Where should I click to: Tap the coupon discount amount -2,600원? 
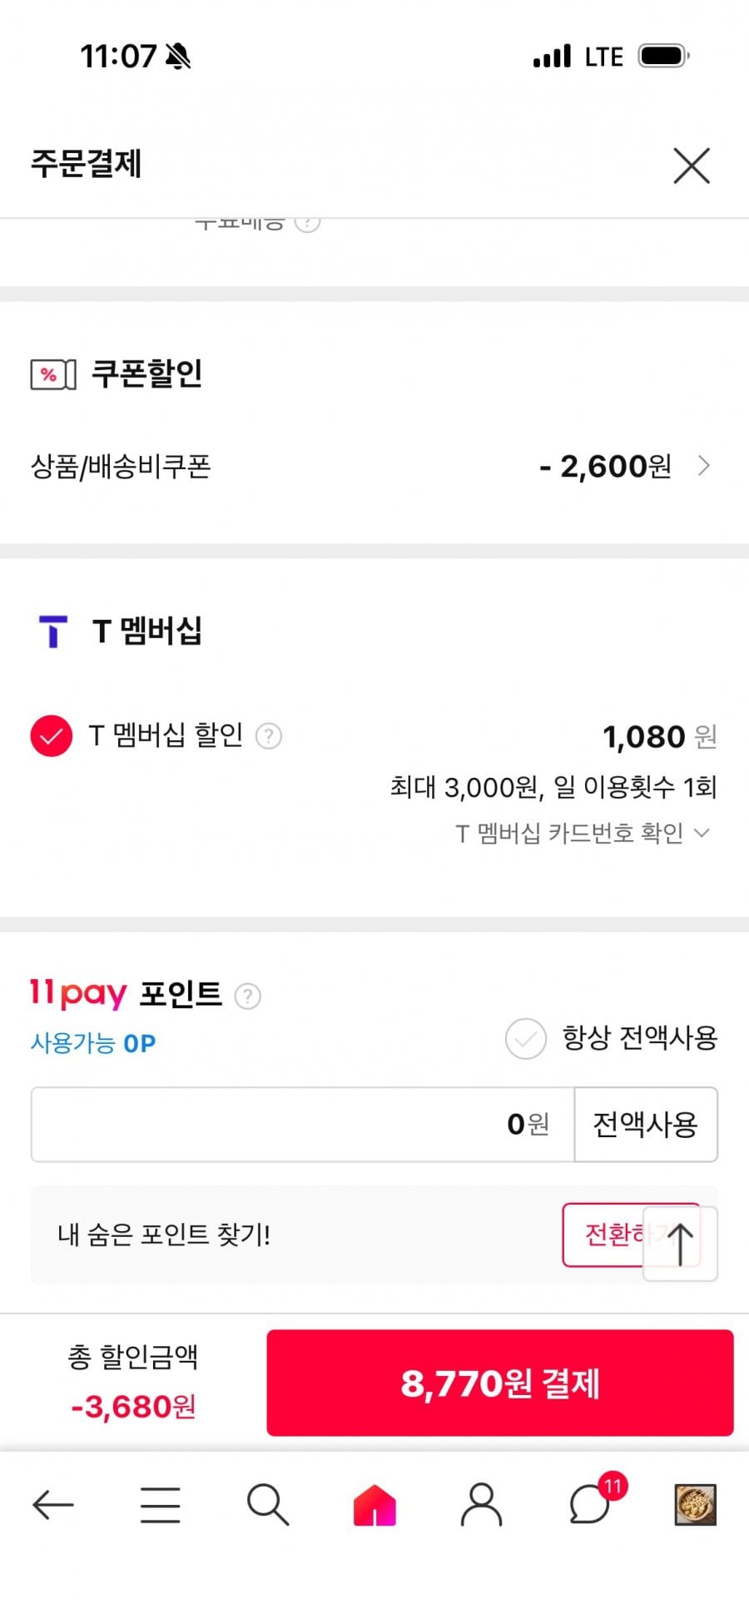pyautogui.click(x=605, y=467)
